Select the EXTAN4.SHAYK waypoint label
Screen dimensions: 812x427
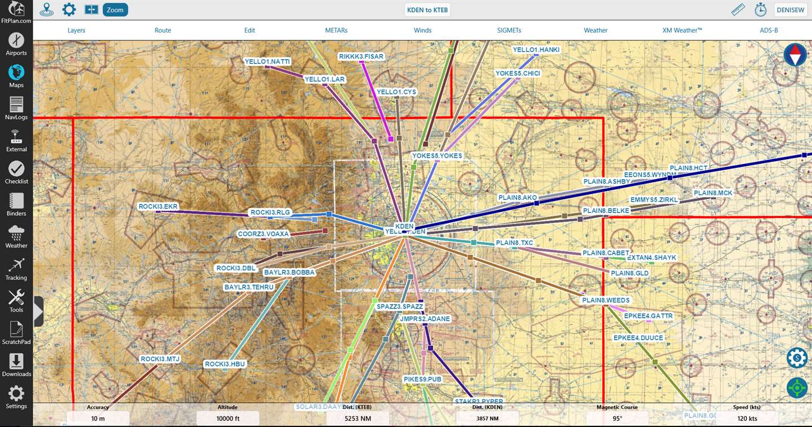651,257
